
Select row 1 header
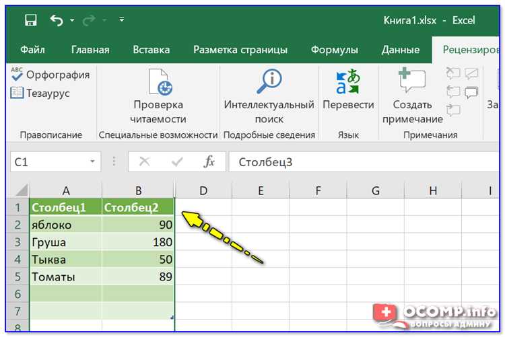click(18, 207)
